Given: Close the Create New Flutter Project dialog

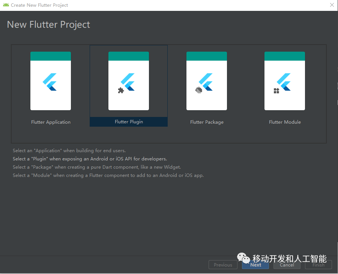Looking at the screenshot, I should click(332, 5).
